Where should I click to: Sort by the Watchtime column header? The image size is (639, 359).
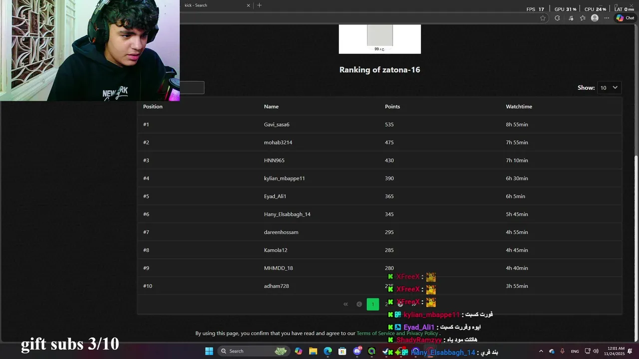tap(519, 106)
